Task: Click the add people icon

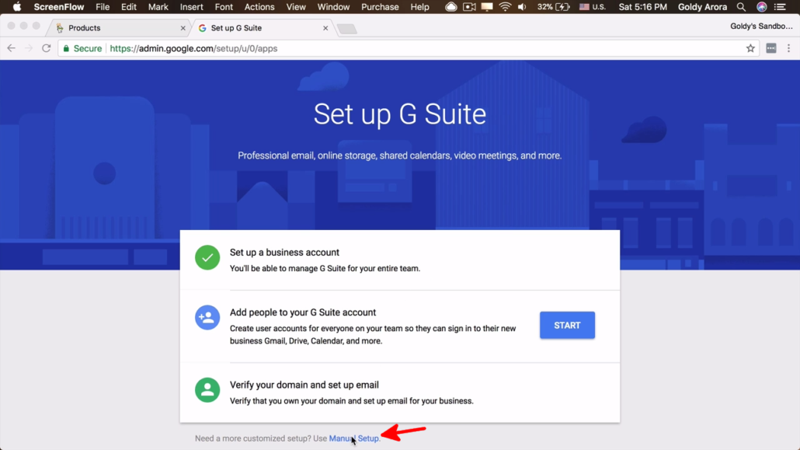Action: pos(207,317)
